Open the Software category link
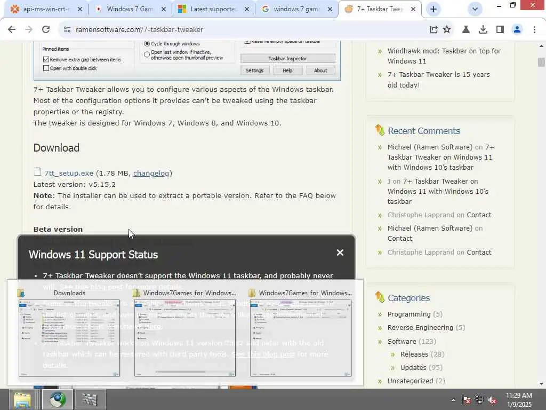546x410 pixels. [402, 341]
